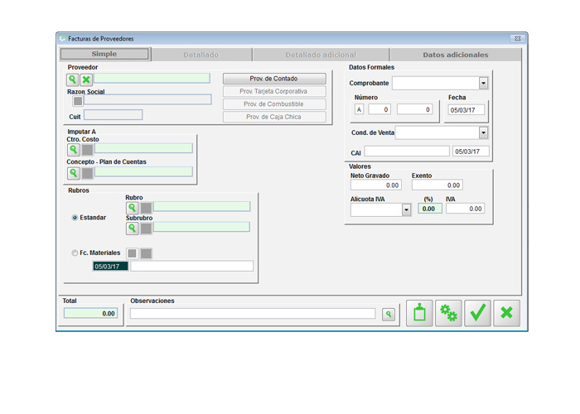The image size is (580, 414).
Task: Select the Fc. Materiales radio button
Action: [x=75, y=253]
